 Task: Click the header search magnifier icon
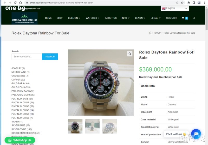pos(194,18)
